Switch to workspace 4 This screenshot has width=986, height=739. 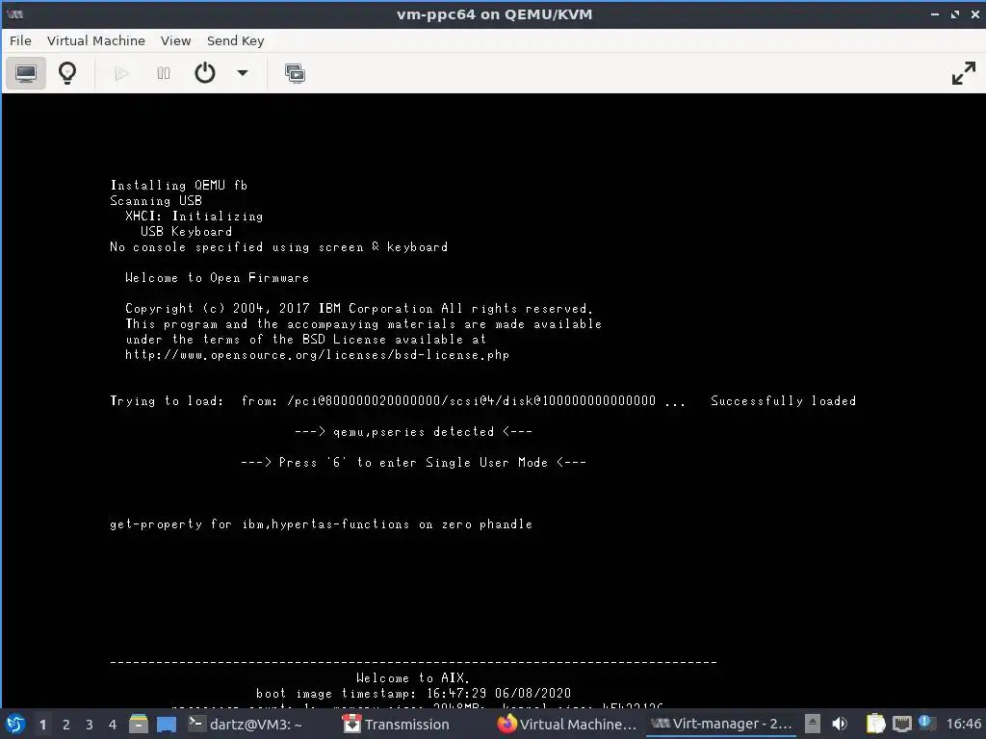(113, 725)
